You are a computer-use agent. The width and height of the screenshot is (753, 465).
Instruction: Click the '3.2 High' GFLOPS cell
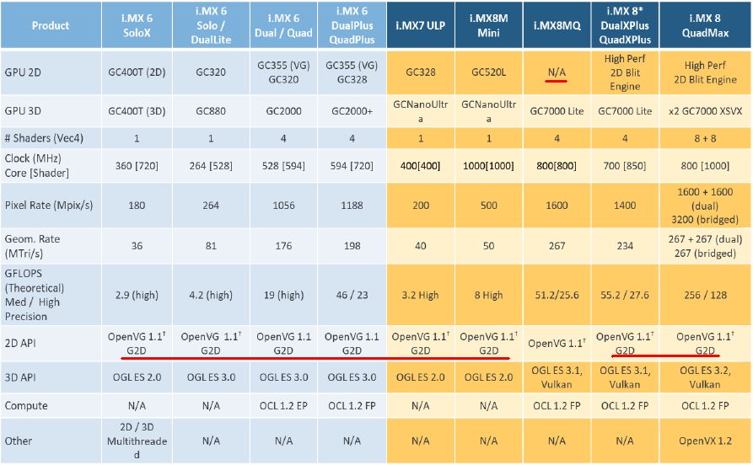click(x=421, y=295)
